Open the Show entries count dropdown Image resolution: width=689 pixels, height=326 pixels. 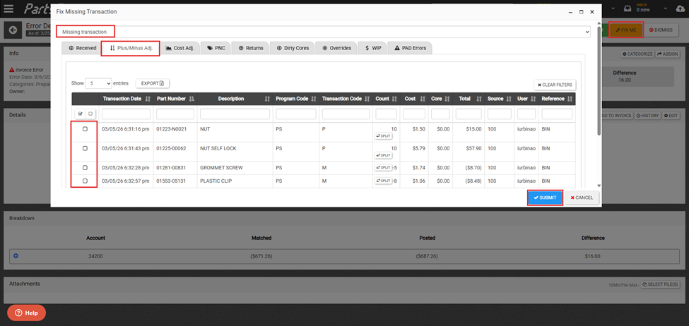pyautogui.click(x=98, y=83)
